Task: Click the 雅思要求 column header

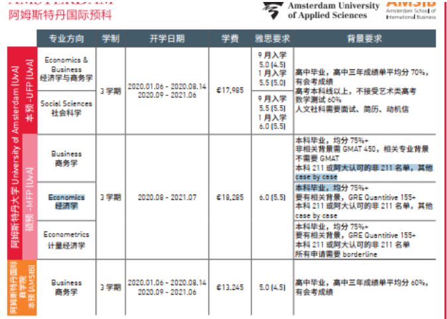Action: pos(273,38)
